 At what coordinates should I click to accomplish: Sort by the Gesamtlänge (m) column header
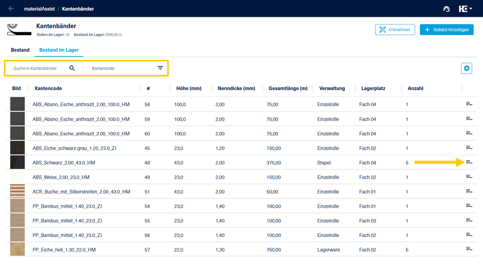click(288, 88)
